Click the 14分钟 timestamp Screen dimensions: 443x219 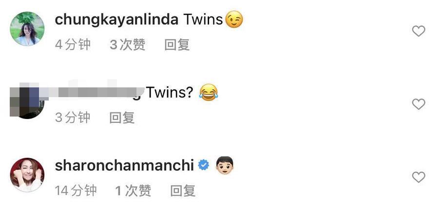tap(76, 191)
